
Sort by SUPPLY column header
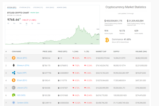point(116,52)
